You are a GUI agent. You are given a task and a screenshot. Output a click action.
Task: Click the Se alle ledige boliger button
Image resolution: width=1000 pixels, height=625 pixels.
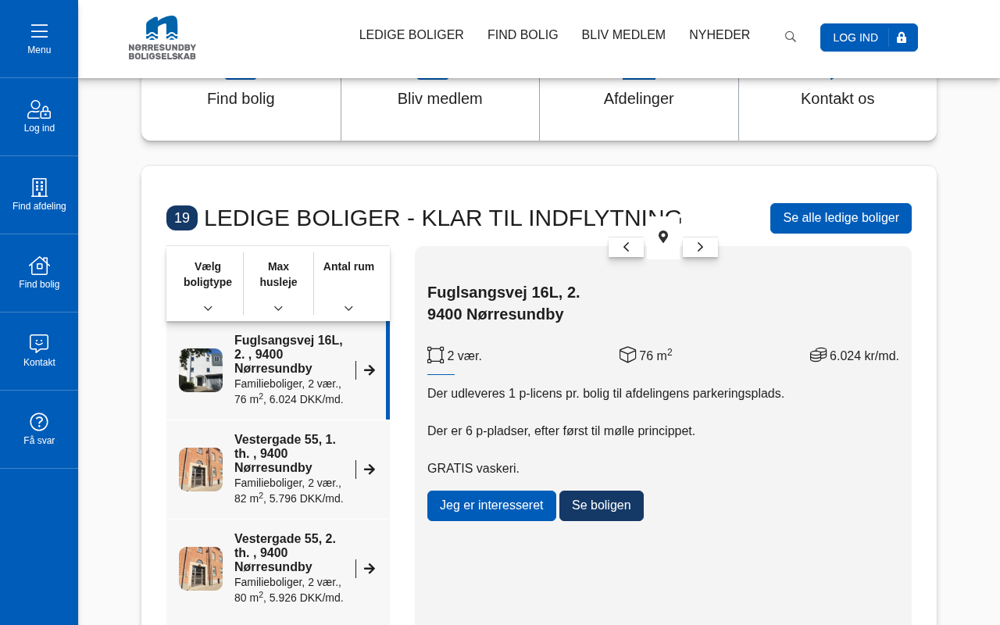coord(841,218)
